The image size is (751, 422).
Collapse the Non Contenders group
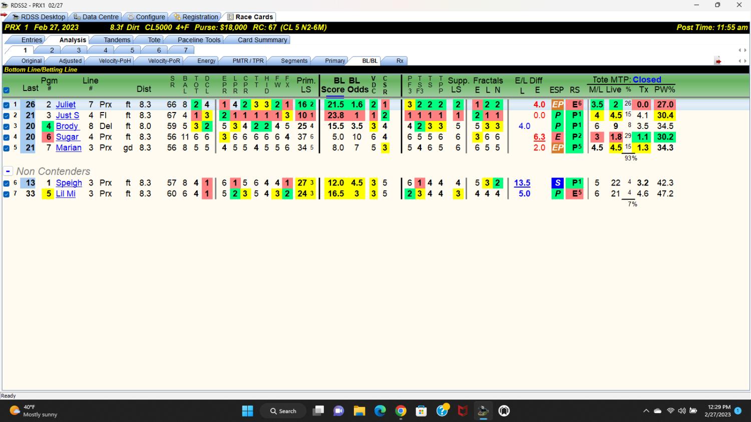click(8, 171)
